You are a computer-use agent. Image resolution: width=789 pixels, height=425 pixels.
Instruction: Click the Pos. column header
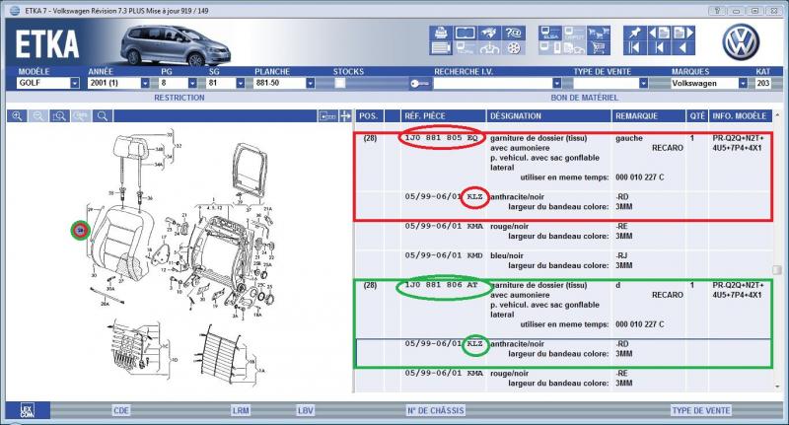368,116
